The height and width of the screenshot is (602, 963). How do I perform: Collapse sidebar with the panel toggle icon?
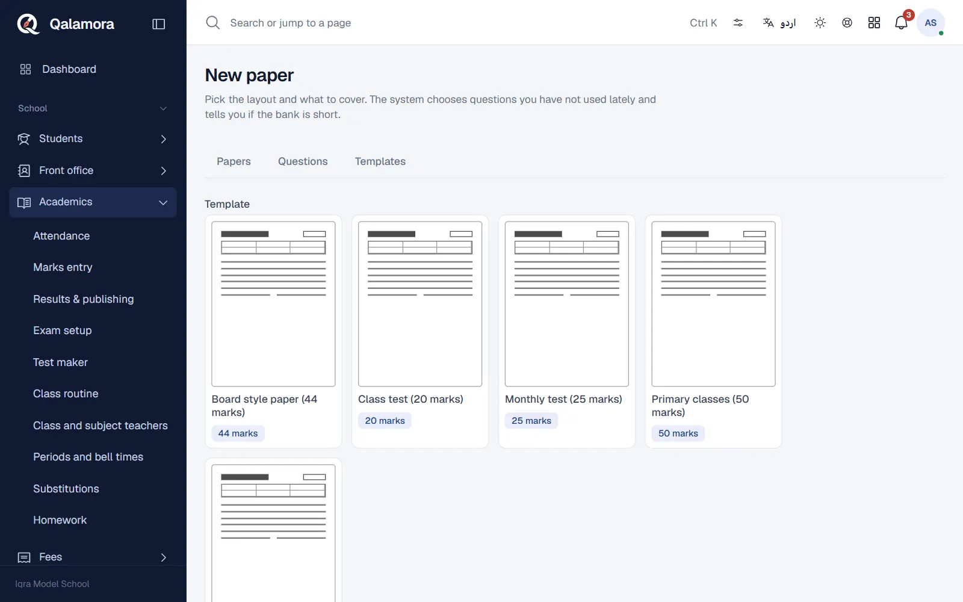coord(159,24)
